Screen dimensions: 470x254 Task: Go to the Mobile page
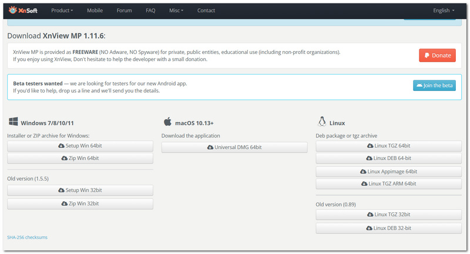click(95, 11)
